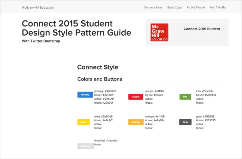
Task: Click the Colors and Buttons heading
Action: click(100, 79)
